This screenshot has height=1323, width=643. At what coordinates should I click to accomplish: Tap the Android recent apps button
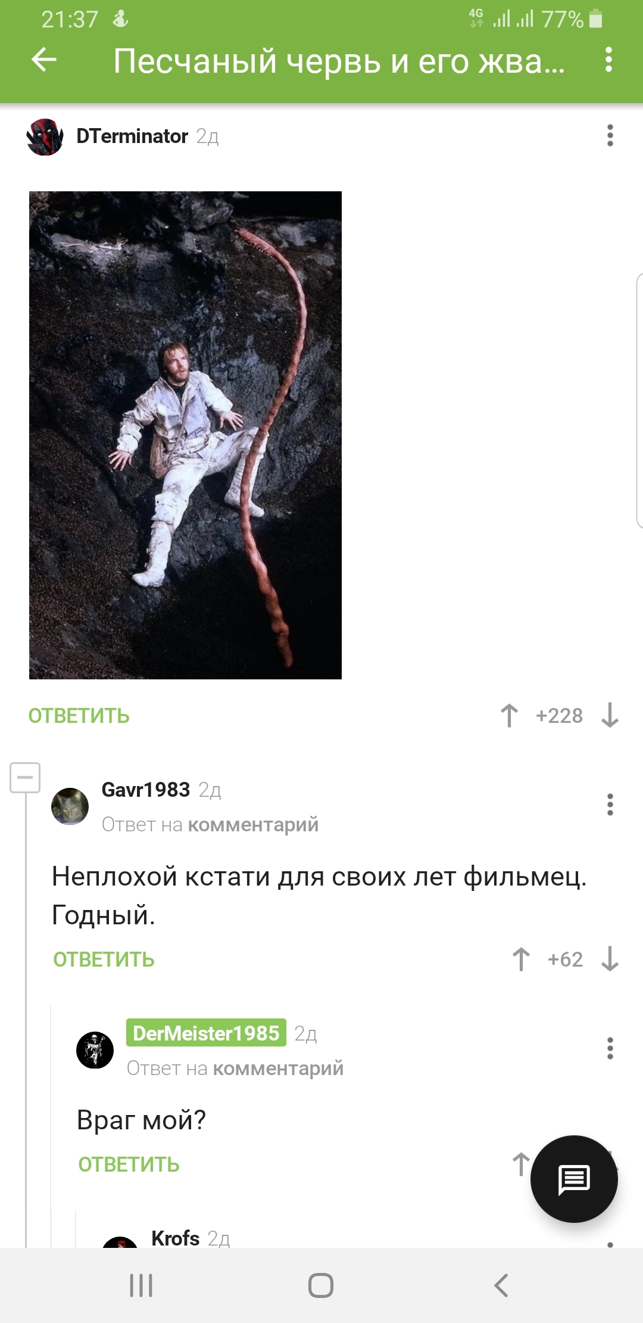tap(141, 1285)
